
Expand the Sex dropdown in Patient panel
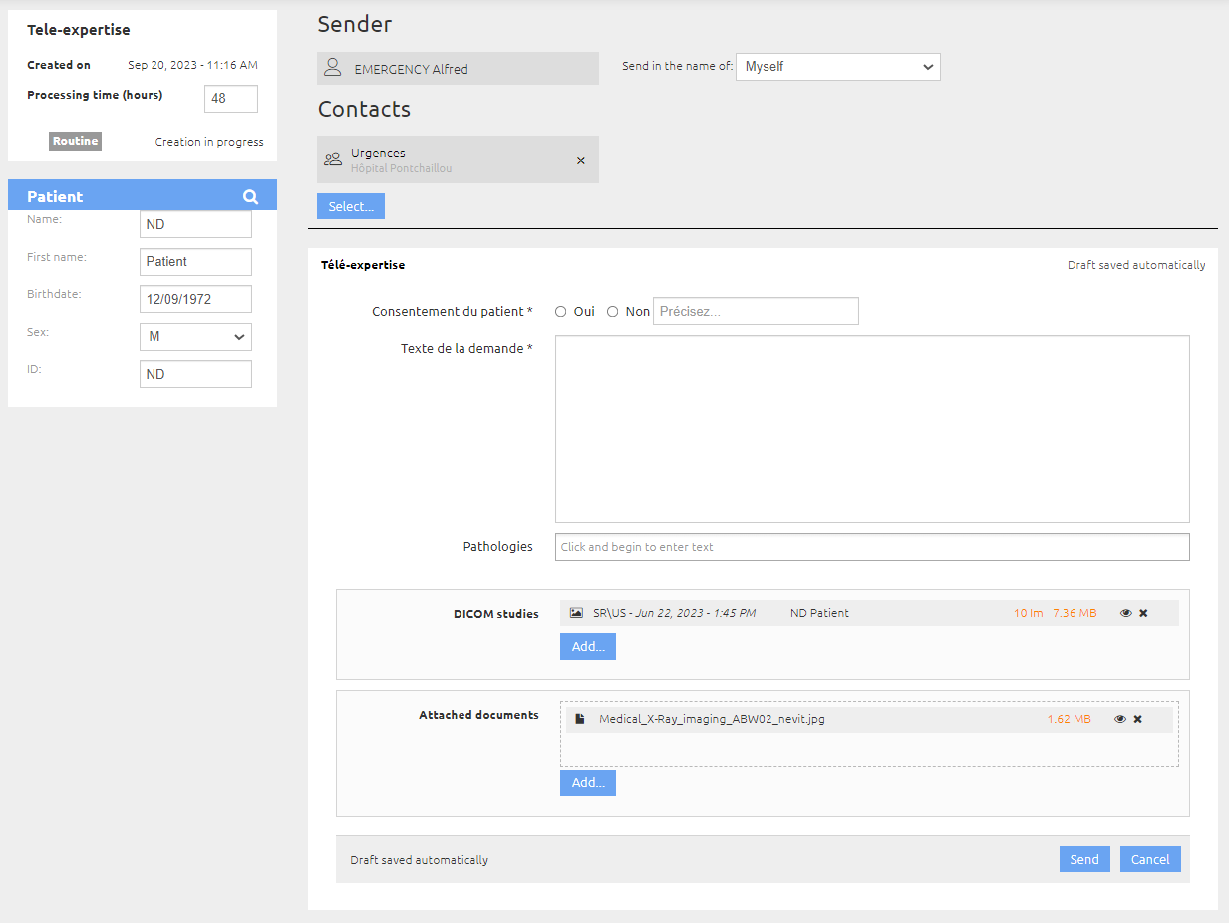tap(195, 337)
